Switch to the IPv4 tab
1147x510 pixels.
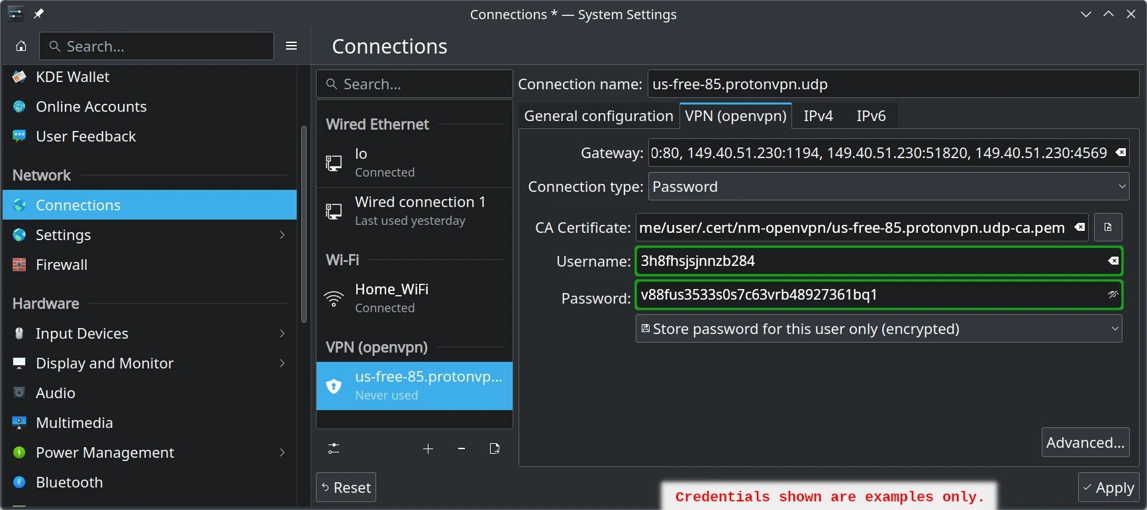coord(818,116)
